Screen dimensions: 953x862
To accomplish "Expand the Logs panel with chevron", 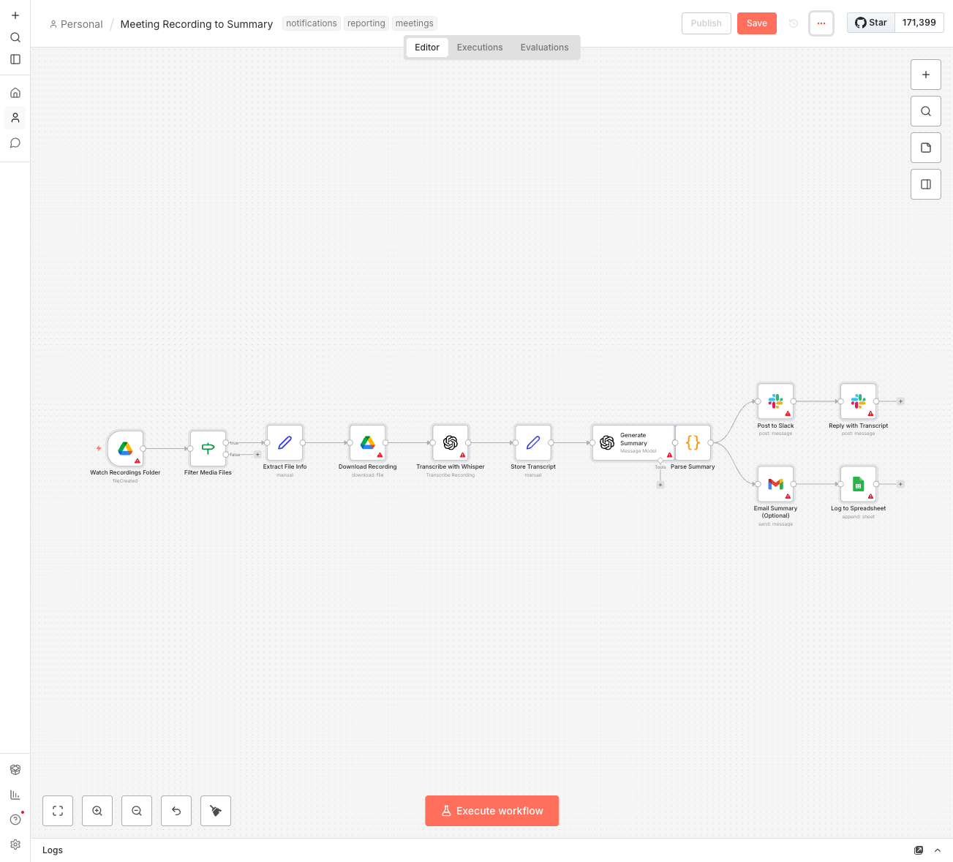I will coord(938,850).
